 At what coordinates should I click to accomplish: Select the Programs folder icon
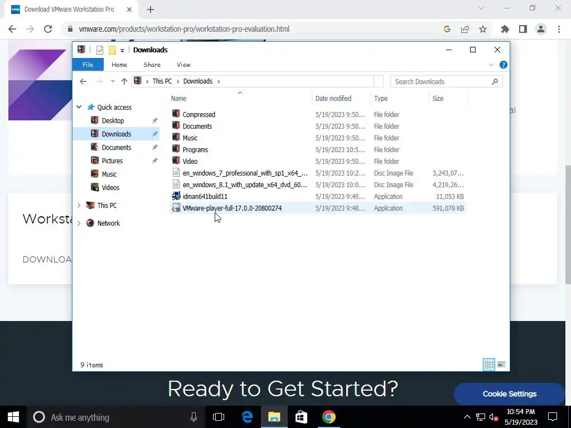pyautogui.click(x=176, y=149)
